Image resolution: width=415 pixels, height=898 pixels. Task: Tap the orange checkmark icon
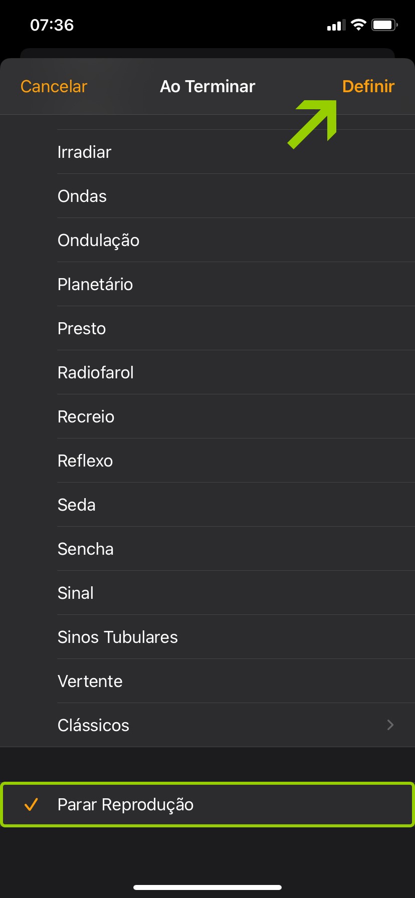31,804
